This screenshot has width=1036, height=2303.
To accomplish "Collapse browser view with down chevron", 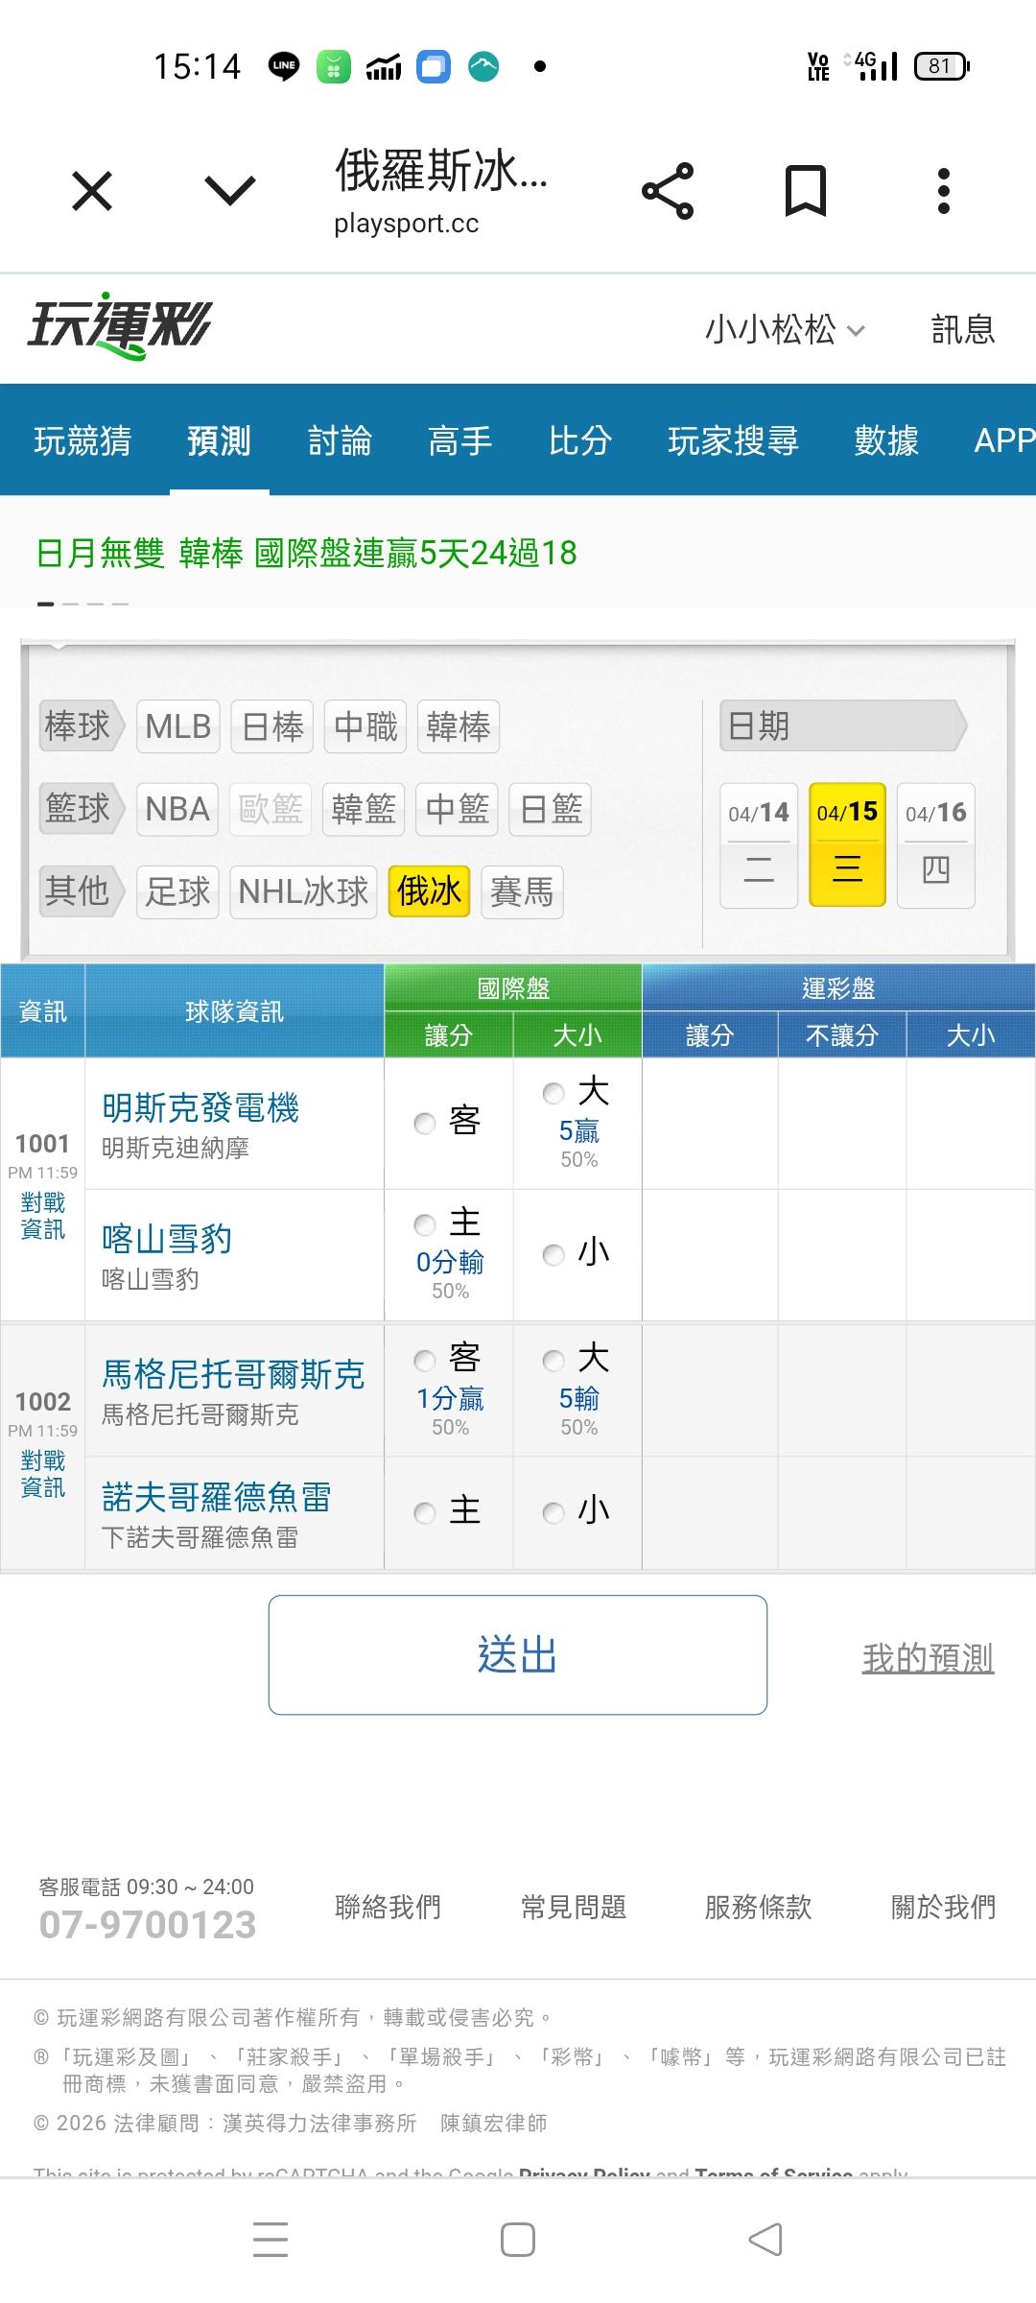I will (230, 190).
